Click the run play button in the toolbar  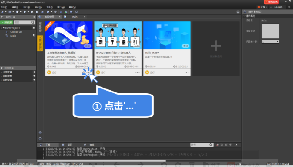pyautogui.click(x=25, y=12)
